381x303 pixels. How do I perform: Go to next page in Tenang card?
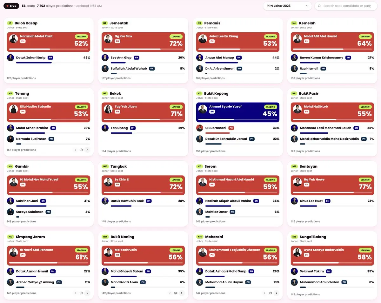click(87, 150)
